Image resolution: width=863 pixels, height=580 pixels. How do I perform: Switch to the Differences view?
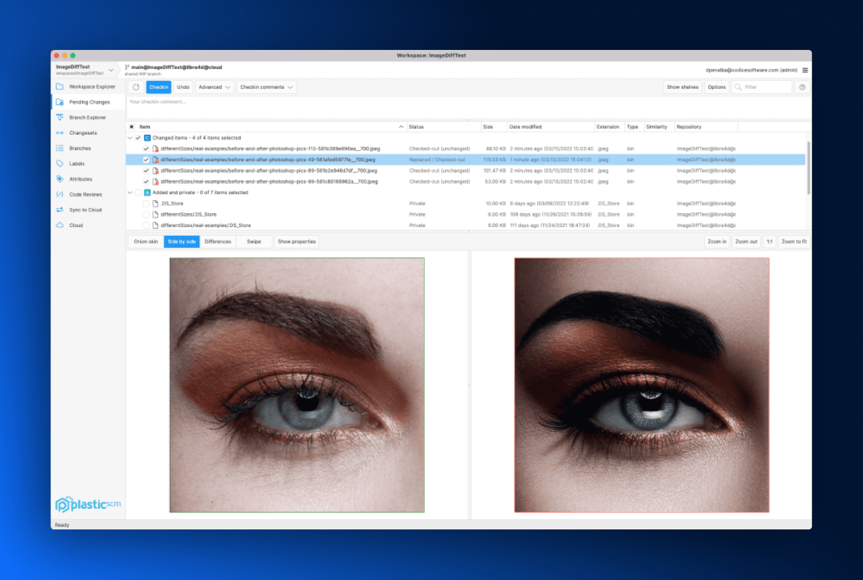point(218,242)
